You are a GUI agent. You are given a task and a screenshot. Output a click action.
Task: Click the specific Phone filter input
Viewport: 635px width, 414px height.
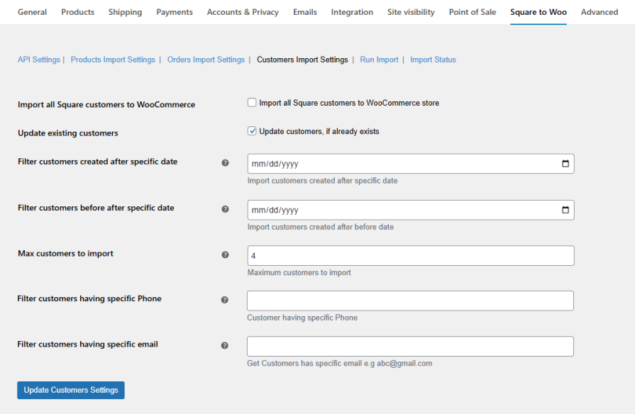pyautogui.click(x=410, y=301)
